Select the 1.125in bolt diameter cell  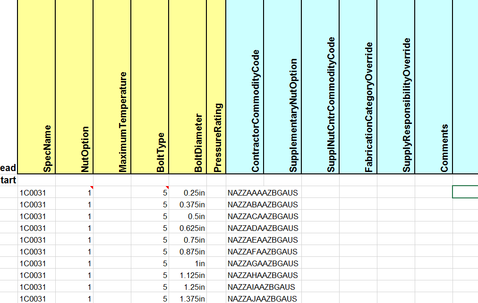tap(188, 275)
